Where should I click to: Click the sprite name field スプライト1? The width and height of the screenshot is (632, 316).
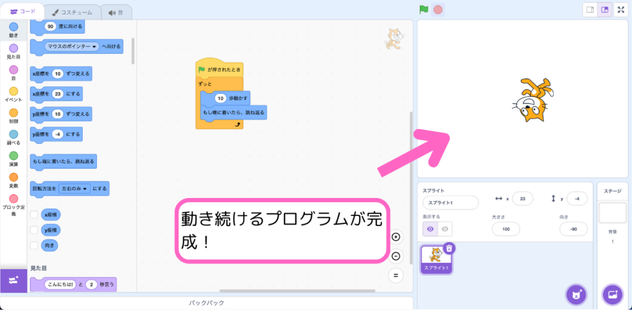(x=451, y=202)
